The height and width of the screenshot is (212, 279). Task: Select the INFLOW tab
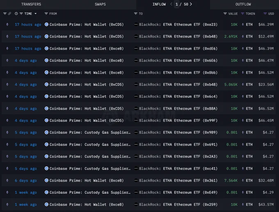pyautogui.click(x=159, y=4)
